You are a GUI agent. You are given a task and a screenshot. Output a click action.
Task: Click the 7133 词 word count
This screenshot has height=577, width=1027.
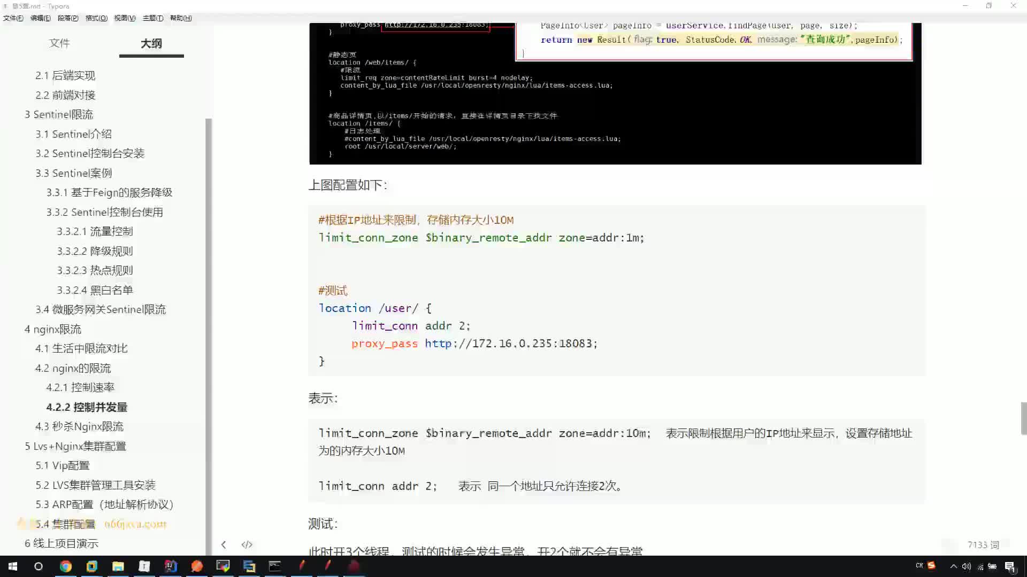(x=983, y=544)
